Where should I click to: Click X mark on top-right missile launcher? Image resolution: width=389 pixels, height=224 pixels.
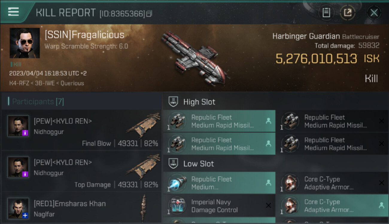[x=382, y=121]
